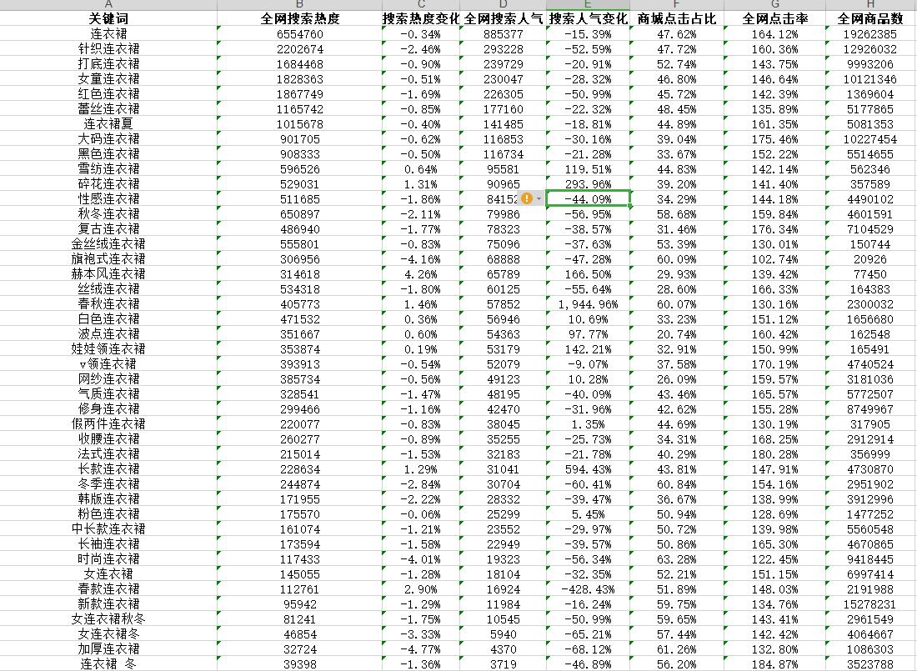Click the 全网搜索热度 header cell
The height and width of the screenshot is (671, 917).
pyautogui.click(x=299, y=18)
